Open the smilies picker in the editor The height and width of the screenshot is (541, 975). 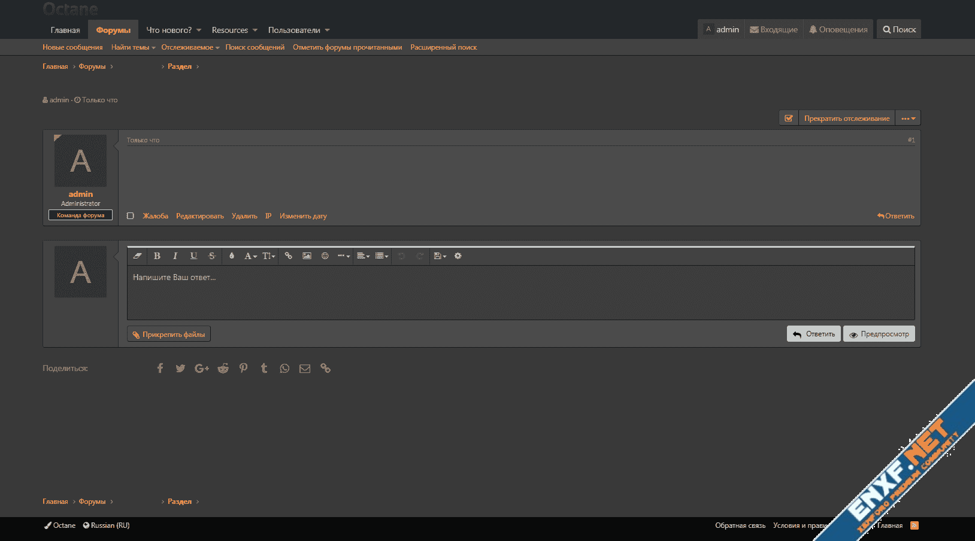pos(325,256)
